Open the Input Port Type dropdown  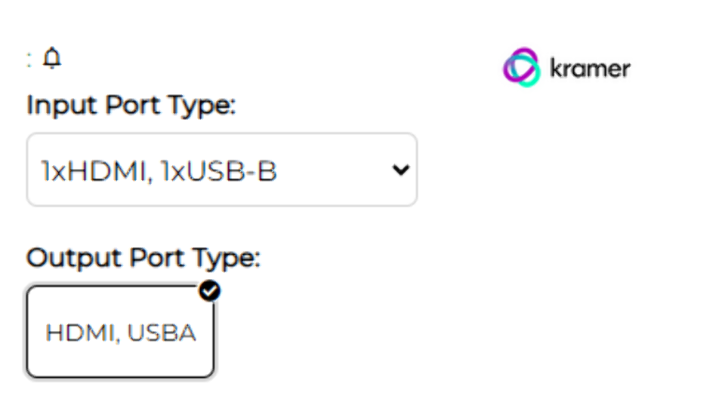click(221, 170)
